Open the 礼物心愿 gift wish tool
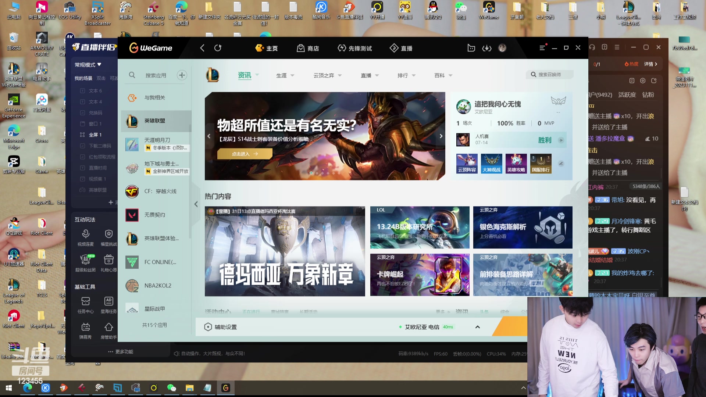Viewport: 706px width, 397px height. [108, 262]
